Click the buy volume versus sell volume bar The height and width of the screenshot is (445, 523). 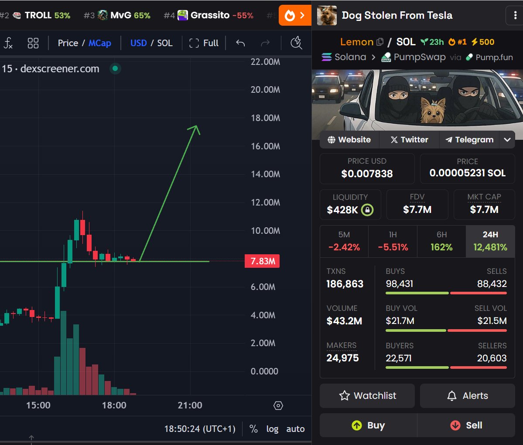[x=446, y=330]
